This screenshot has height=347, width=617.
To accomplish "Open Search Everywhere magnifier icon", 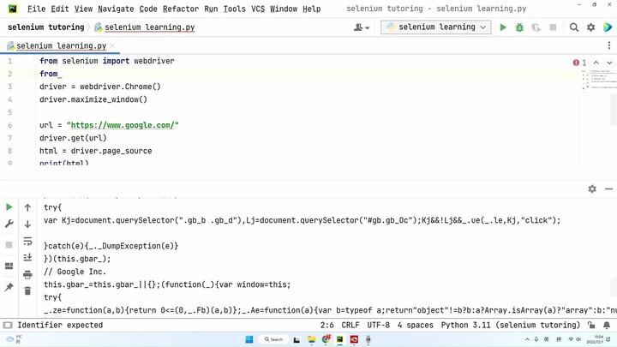I will [x=574, y=27].
